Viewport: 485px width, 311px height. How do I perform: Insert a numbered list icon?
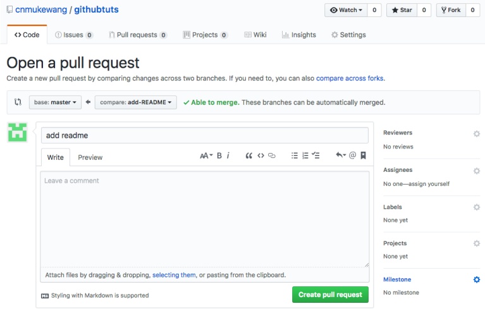305,155
